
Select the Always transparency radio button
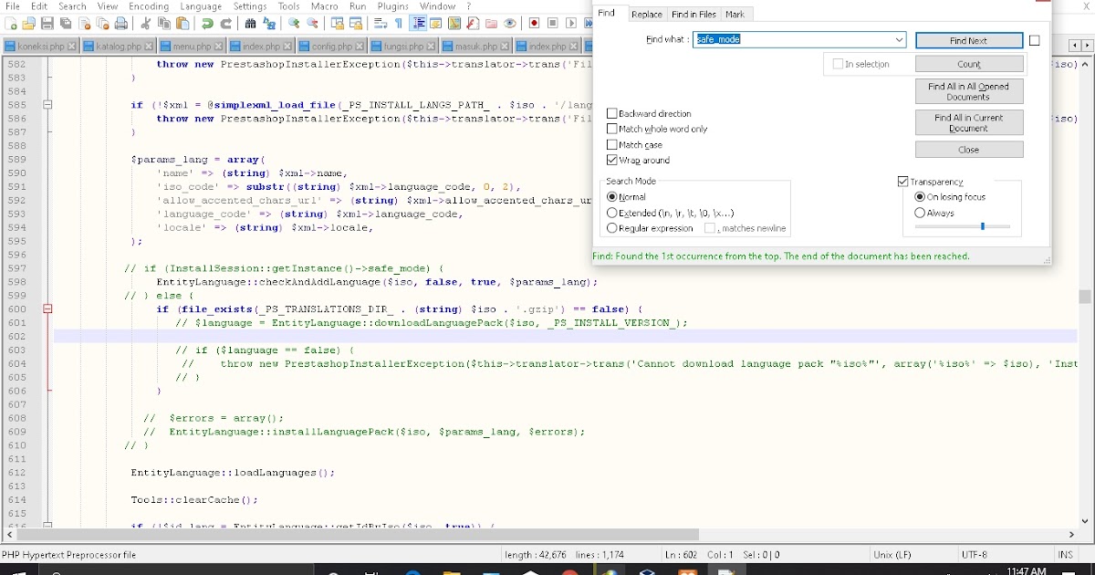tap(920, 213)
